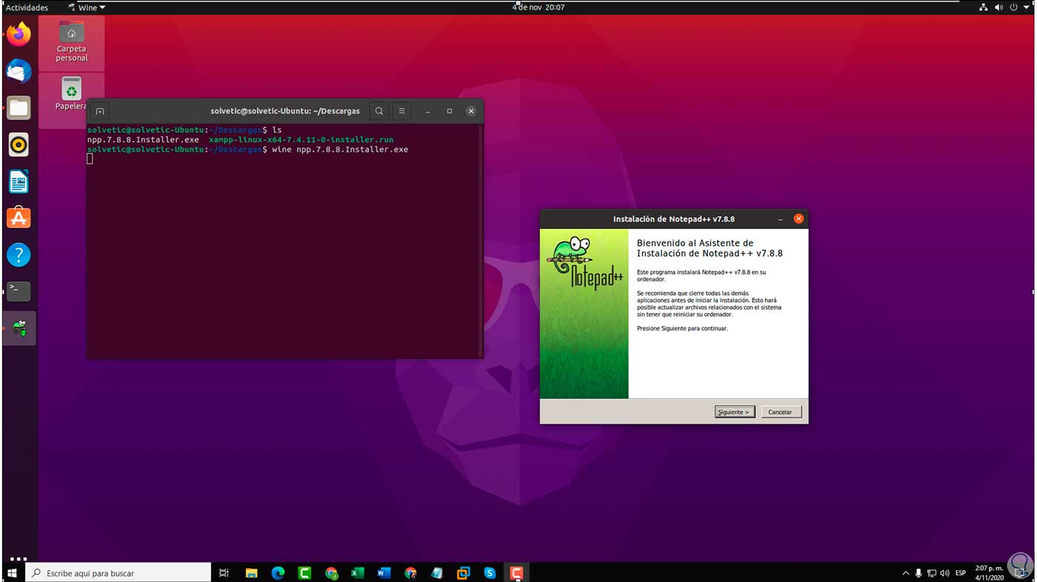Screen dimensions: 1037x582
Task: Click the terminal search magnifier icon
Action: tap(379, 111)
